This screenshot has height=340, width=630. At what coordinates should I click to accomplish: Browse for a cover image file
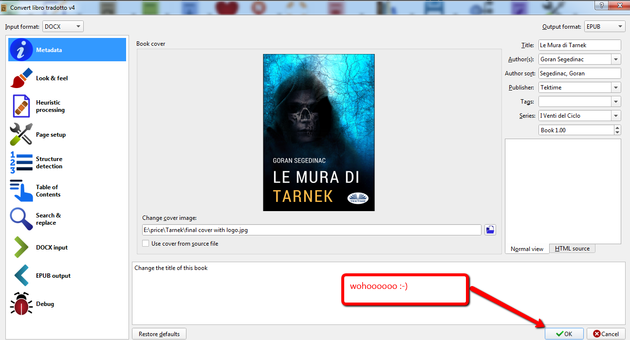pos(490,230)
